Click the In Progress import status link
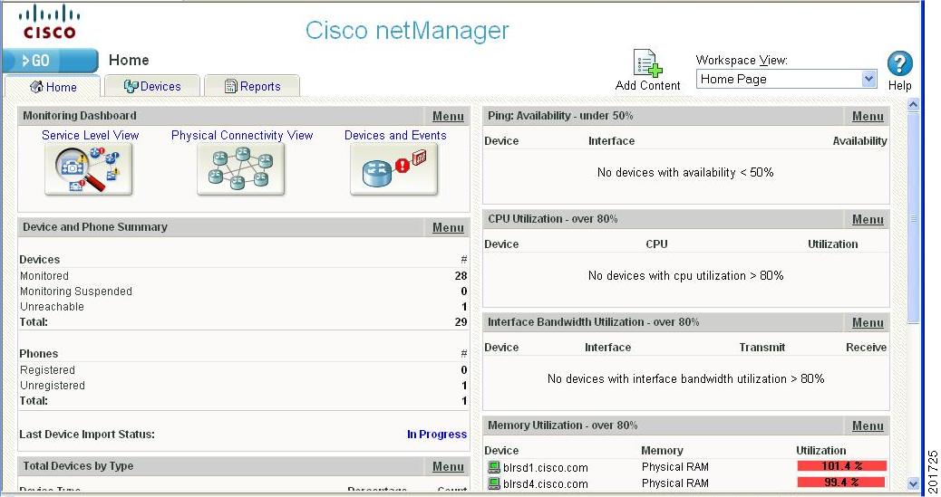This screenshot has height=497, width=941. (436, 434)
